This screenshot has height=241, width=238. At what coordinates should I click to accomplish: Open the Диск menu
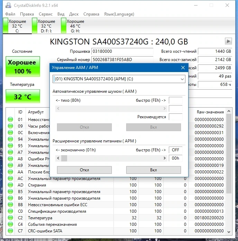[74, 14]
